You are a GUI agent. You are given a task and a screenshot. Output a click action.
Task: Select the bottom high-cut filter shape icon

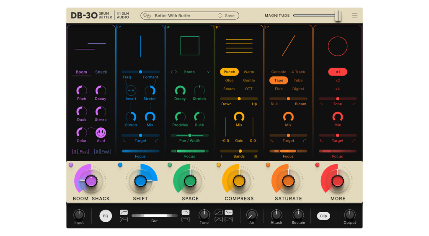point(186,219)
